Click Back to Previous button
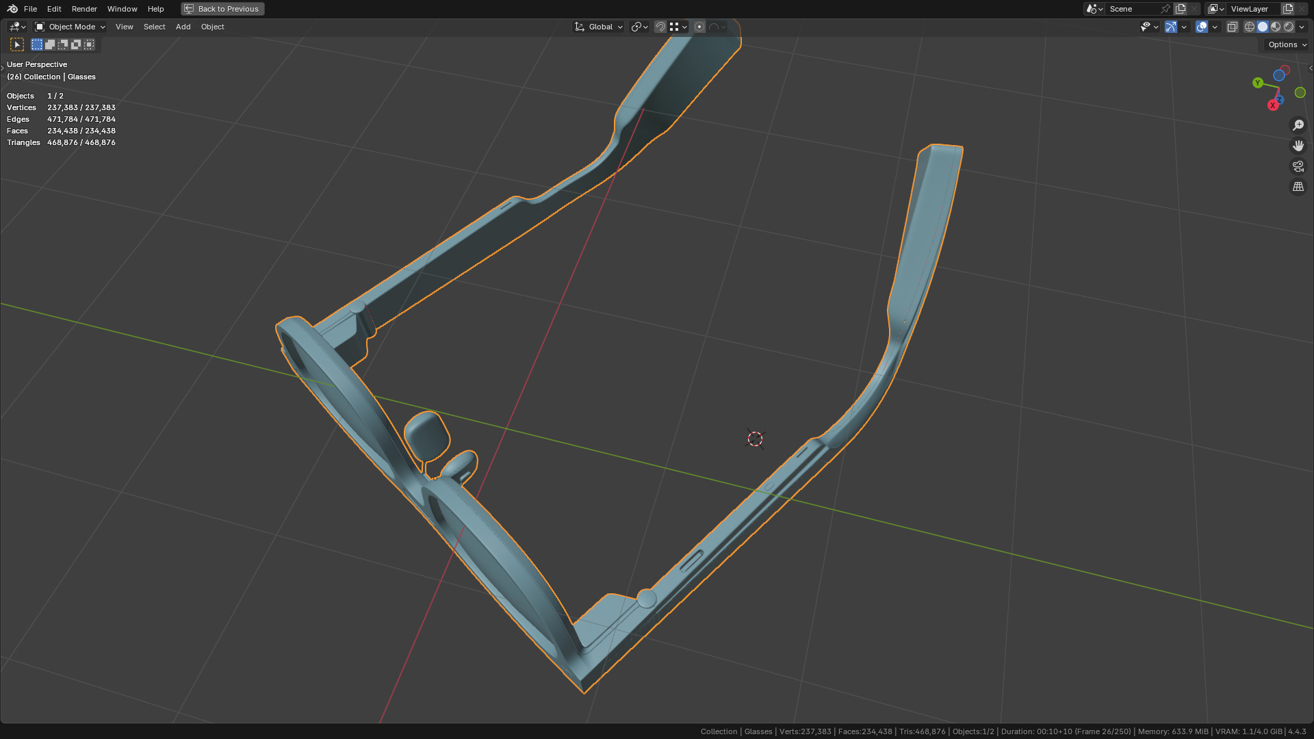Image resolution: width=1314 pixels, height=739 pixels. 222,9
